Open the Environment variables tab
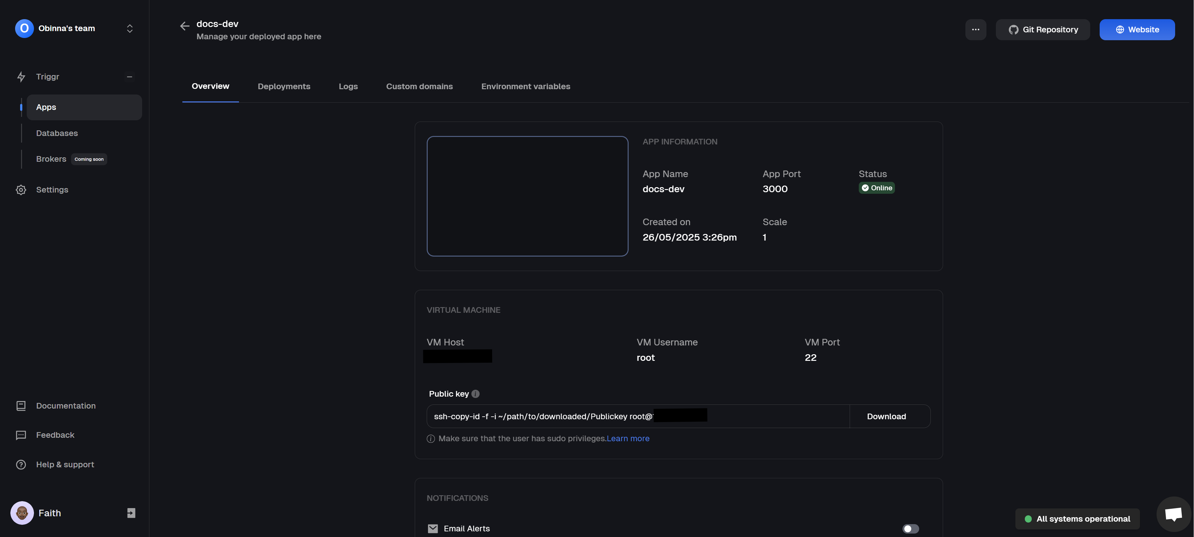 (525, 87)
